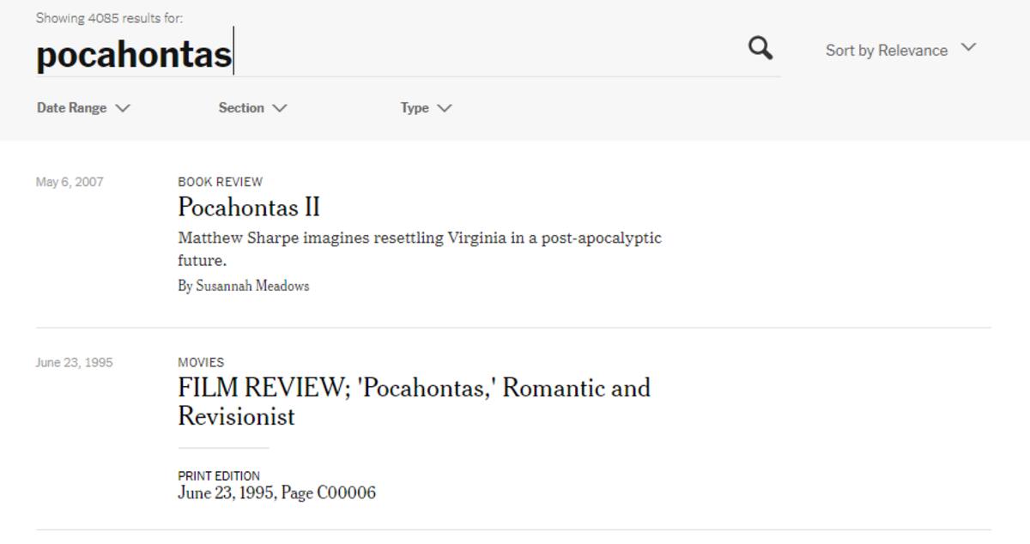
Task: Click the magnifying glass search icon
Action: tap(760, 48)
